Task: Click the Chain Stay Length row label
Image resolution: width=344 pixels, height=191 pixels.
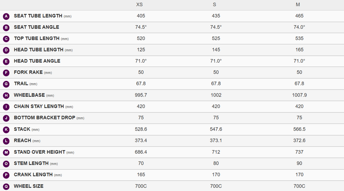Action: [44, 106]
